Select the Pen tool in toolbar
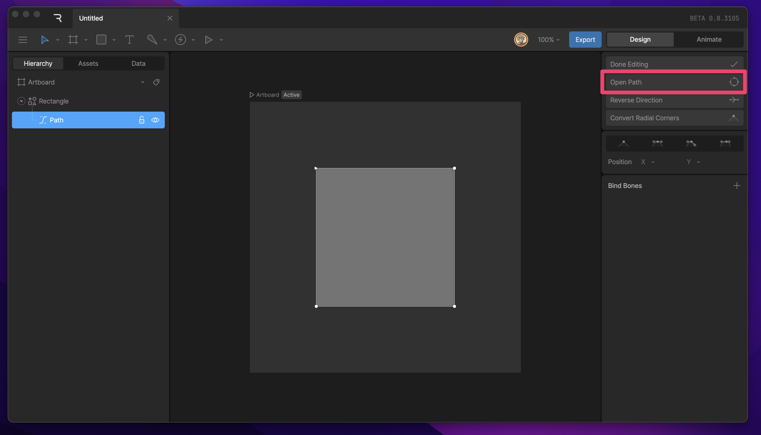The width and height of the screenshot is (761, 435). click(x=152, y=40)
